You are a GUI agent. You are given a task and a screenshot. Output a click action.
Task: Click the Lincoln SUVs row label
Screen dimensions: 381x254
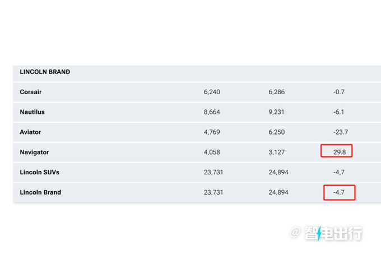tap(40, 172)
